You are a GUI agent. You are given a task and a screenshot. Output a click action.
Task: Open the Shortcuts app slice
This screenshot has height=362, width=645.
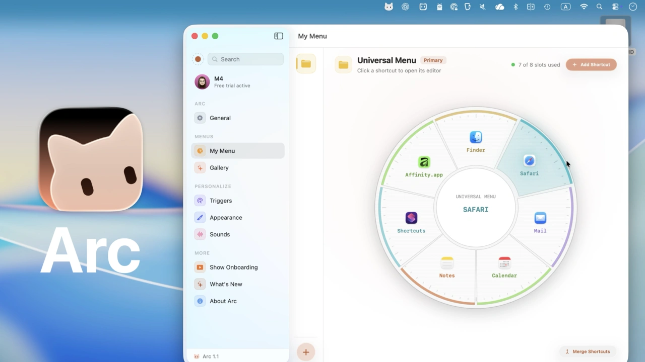point(411,222)
